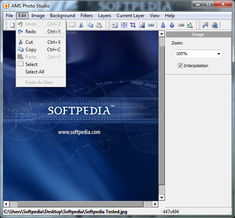Viewport: 235px width, 218px height.
Task: Click www.softpedia.com text in canvas
Action: pyautogui.click(x=79, y=132)
